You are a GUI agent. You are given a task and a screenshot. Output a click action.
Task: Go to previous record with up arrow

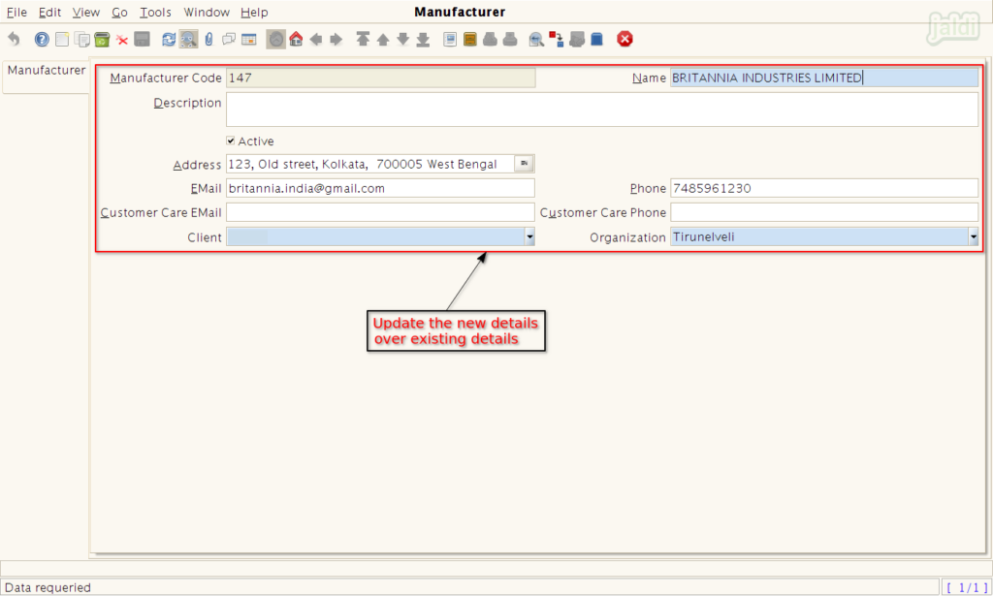tap(383, 39)
